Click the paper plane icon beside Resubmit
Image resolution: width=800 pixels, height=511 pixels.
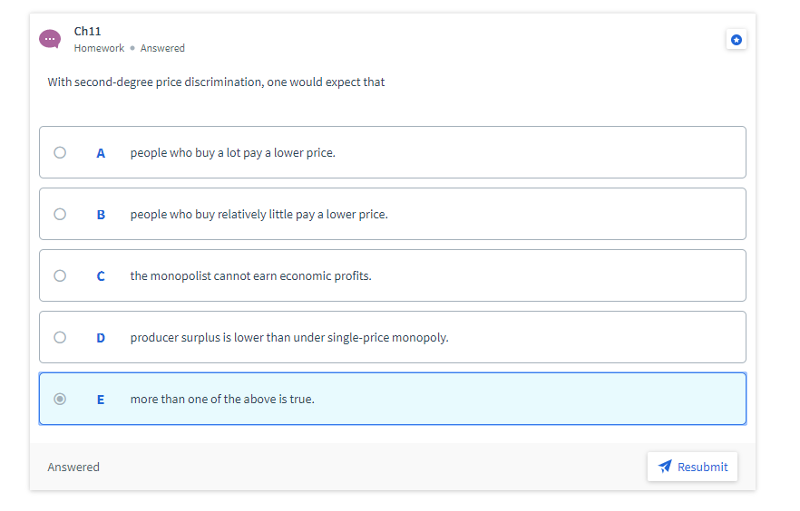665,467
